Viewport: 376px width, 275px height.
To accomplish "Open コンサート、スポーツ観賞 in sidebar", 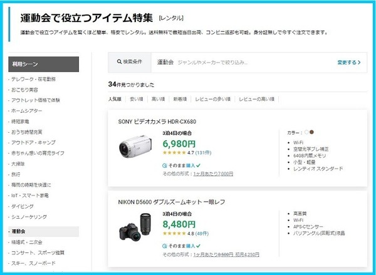I will pos(38,252).
